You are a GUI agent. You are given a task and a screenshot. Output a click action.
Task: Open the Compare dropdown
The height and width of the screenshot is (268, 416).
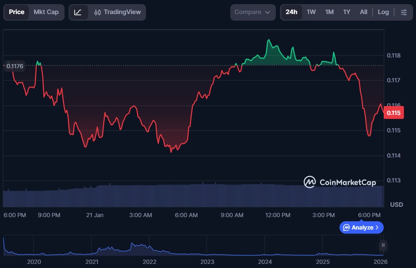click(253, 12)
